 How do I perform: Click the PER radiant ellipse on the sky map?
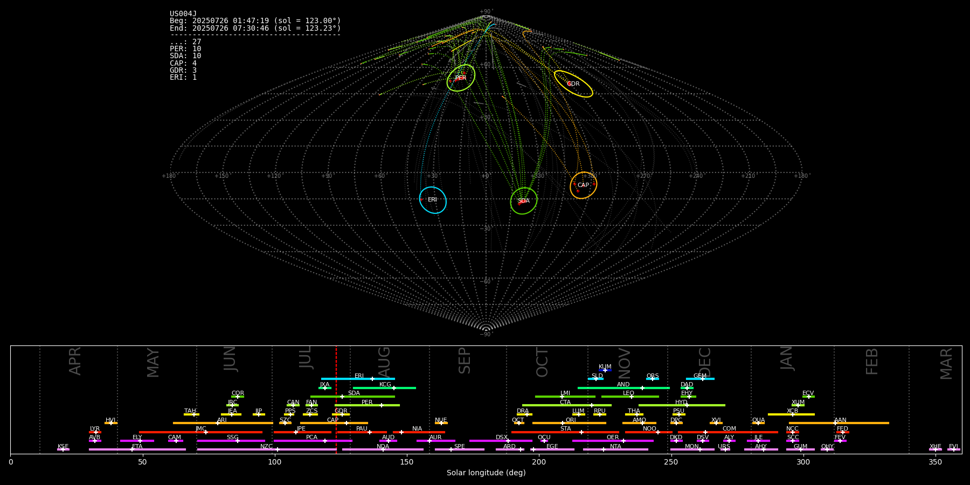[461, 78]
